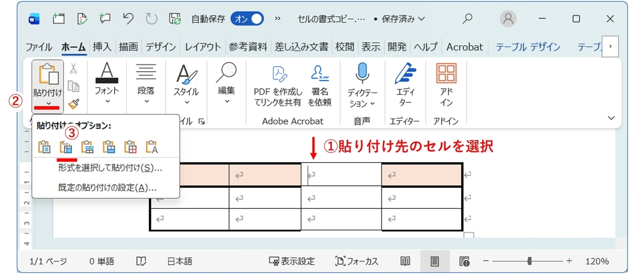This screenshot has width=629, height=274.
Task: Click the save-and-sync floppy icon
Action: click(x=175, y=19)
